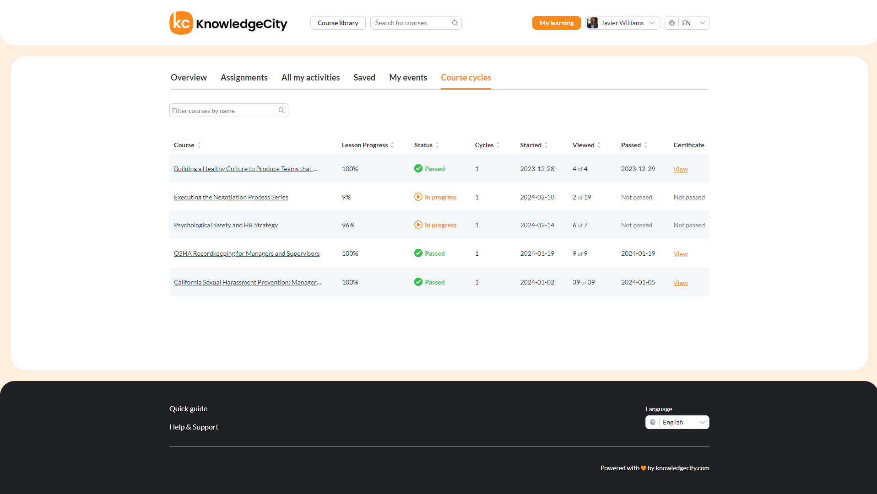The height and width of the screenshot is (494, 877).
Task: Click the In progress play icon for Negotiation Process
Action: coord(418,197)
